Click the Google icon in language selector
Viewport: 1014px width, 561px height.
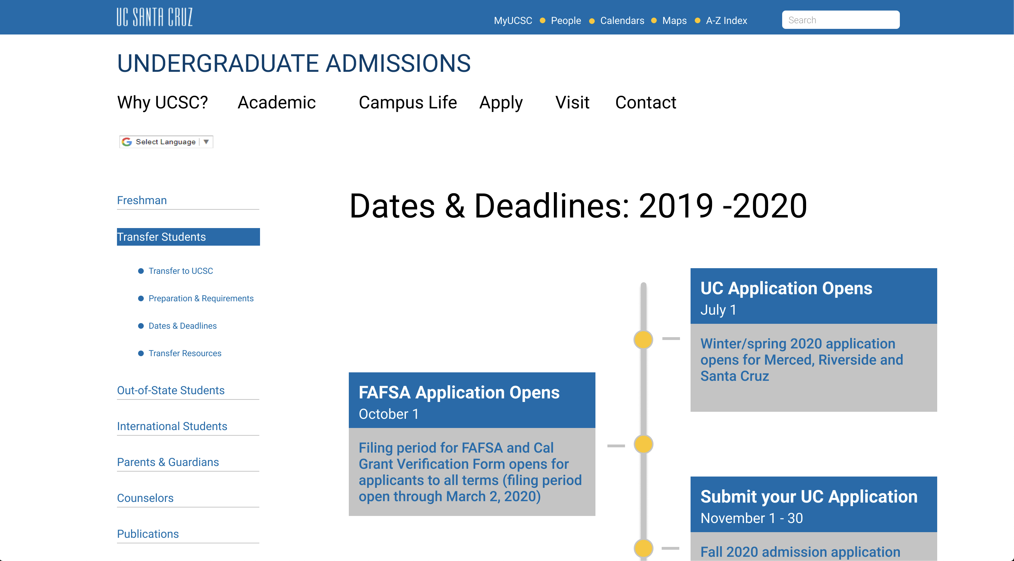[127, 142]
